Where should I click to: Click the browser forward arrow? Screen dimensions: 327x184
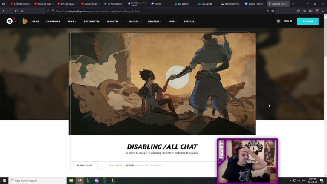pos(10,11)
